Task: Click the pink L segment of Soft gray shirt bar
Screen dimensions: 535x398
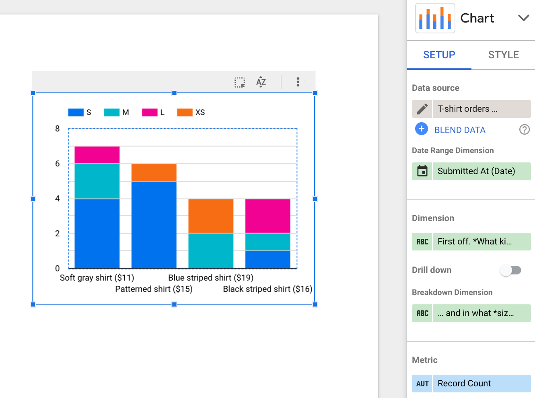Action: [x=97, y=155]
